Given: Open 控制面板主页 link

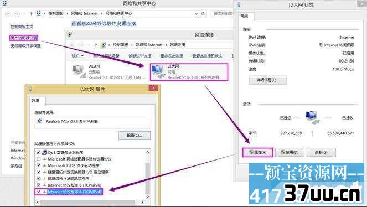Looking at the screenshot, I should click(x=22, y=27).
